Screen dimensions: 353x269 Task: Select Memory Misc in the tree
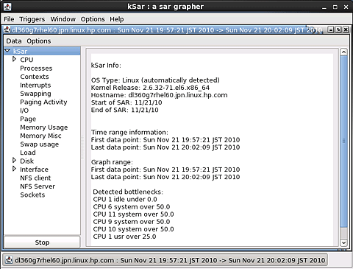point(40,136)
